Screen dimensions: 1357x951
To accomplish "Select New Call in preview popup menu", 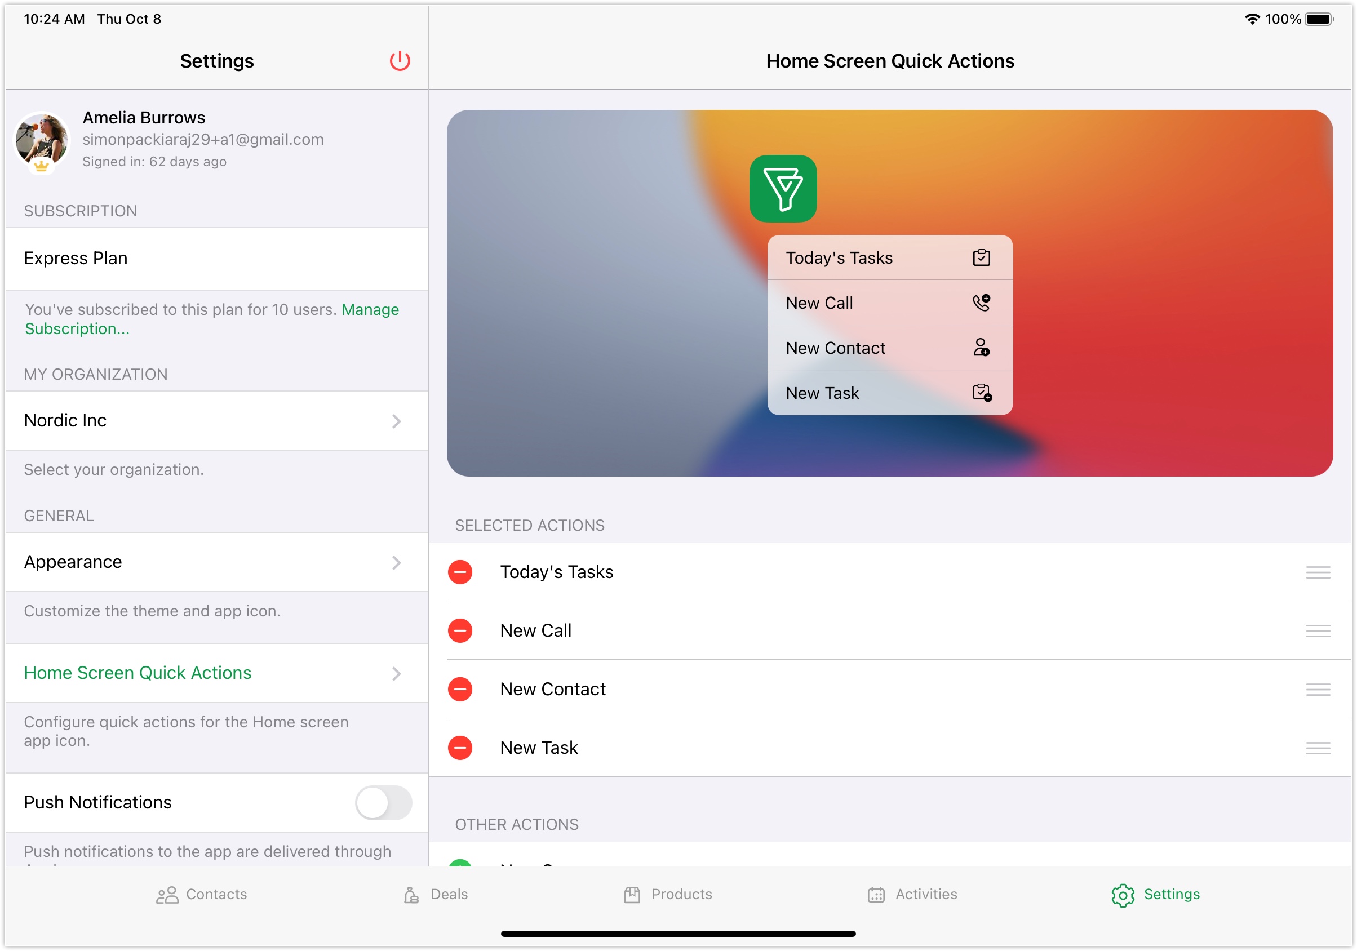I will 889,303.
